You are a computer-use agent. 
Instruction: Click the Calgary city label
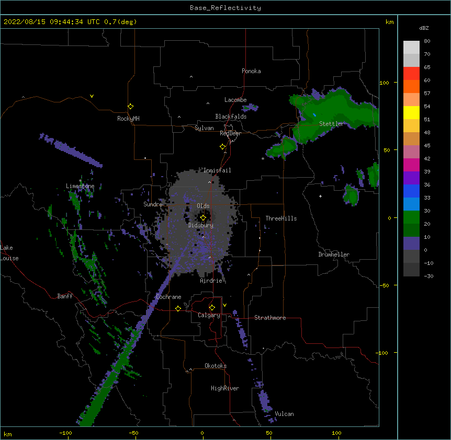pyautogui.click(x=209, y=315)
